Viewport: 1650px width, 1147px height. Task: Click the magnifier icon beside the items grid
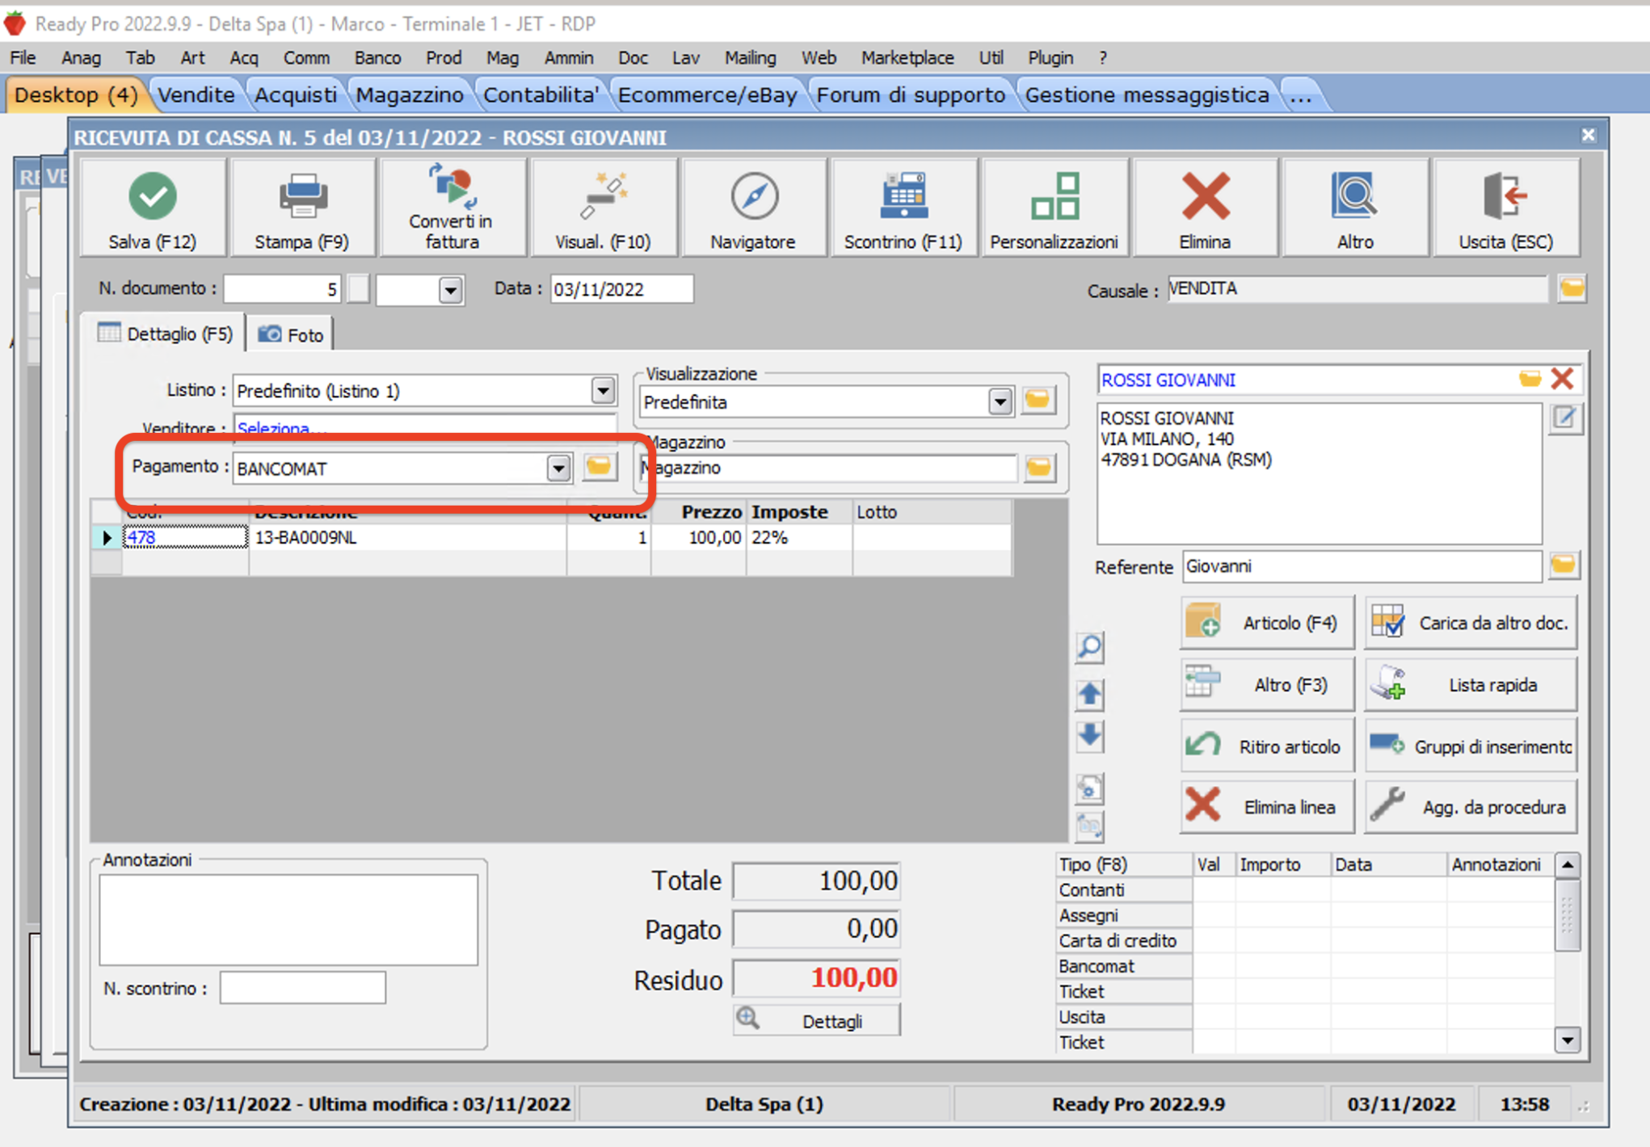tap(1089, 647)
